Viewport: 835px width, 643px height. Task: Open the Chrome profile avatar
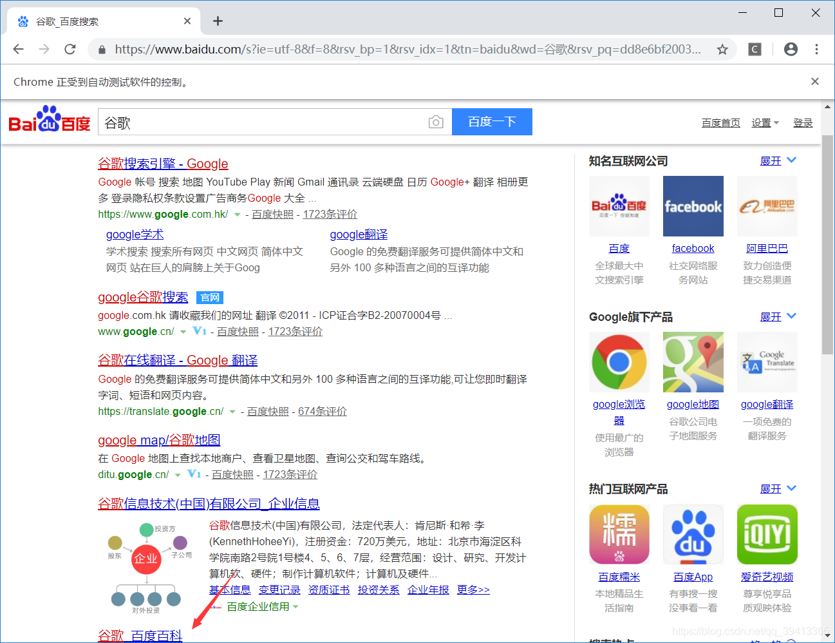click(x=791, y=49)
